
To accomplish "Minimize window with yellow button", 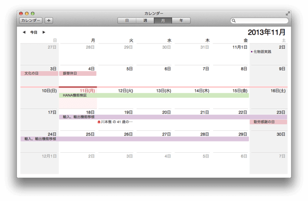I will coord(27,13).
